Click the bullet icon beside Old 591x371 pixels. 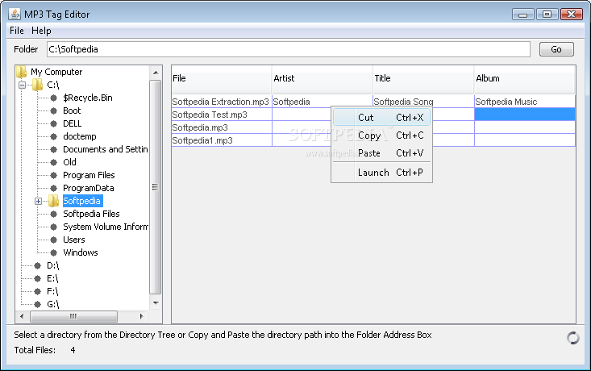[x=53, y=162]
